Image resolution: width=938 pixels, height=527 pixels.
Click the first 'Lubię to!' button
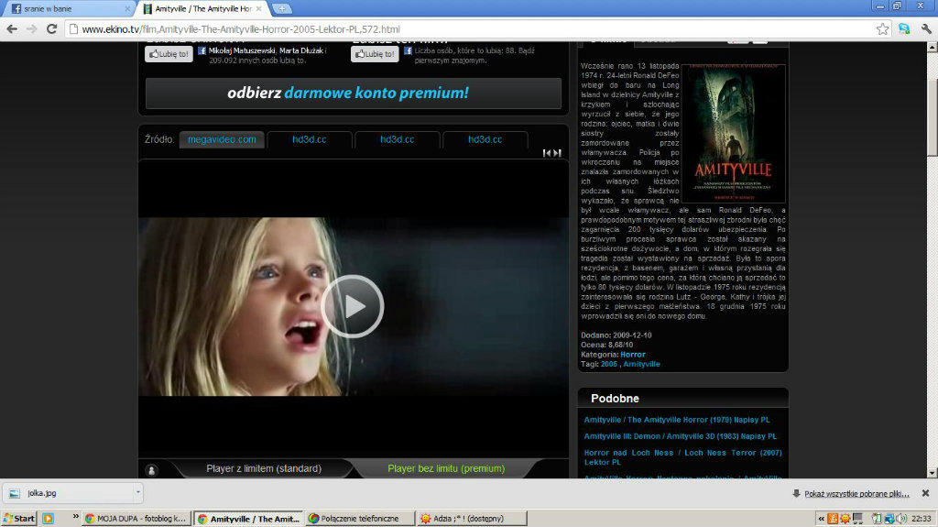tap(169, 54)
